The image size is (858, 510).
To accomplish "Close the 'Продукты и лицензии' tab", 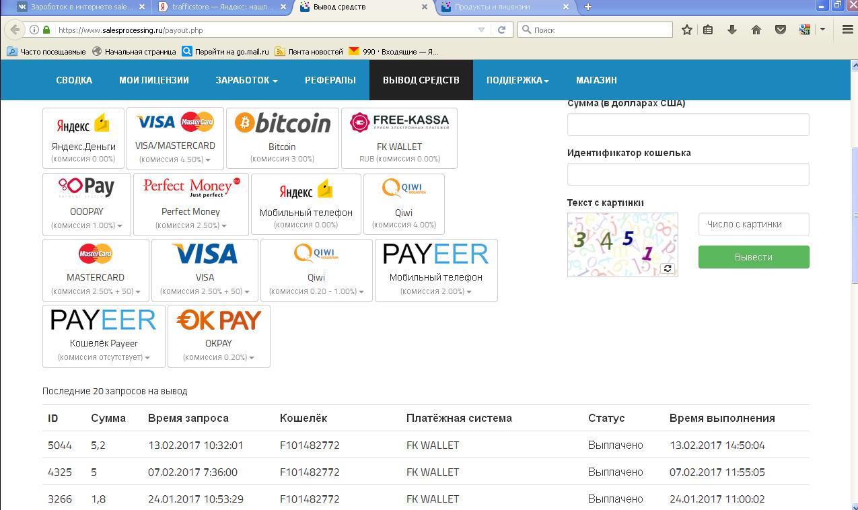I will 566,7.
